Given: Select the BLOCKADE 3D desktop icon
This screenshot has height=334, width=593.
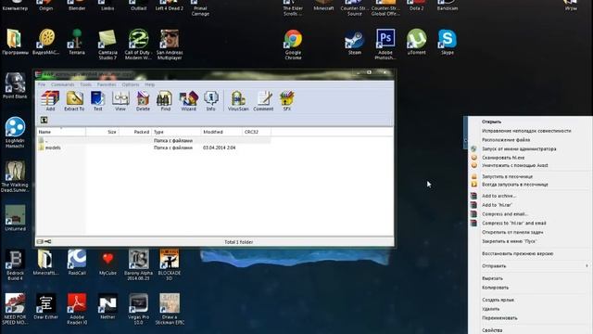Looking at the screenshot, I should point(170,264).
